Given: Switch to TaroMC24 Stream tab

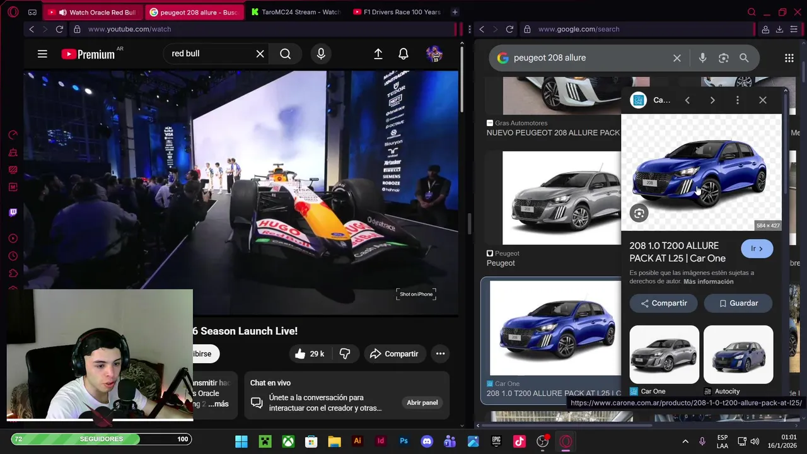Looking at the screenshot, I should click(x=296, y=12).
